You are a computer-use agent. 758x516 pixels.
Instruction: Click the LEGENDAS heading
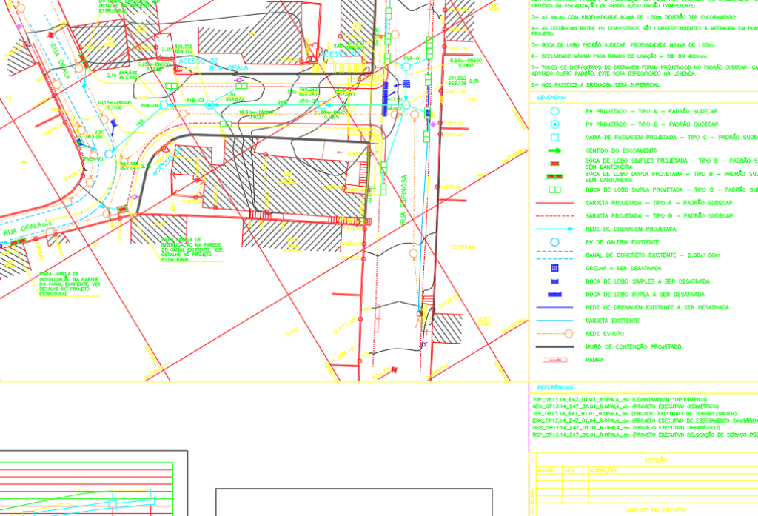click(x=551, y=97)
